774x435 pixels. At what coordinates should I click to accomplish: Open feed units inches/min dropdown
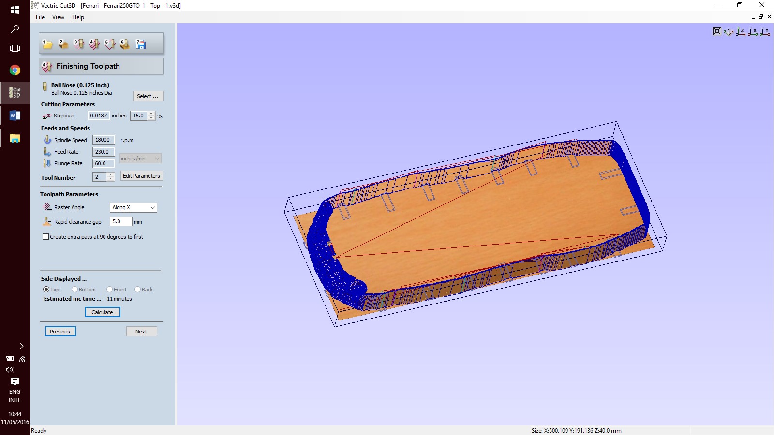(140, 159)
